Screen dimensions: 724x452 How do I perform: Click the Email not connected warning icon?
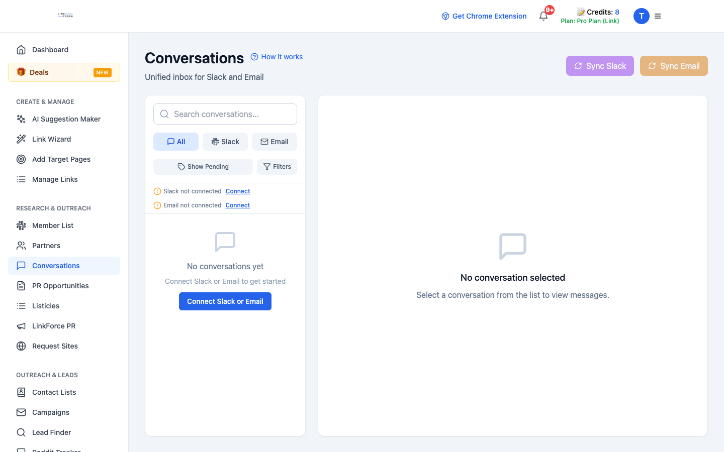tap(157, 205)
